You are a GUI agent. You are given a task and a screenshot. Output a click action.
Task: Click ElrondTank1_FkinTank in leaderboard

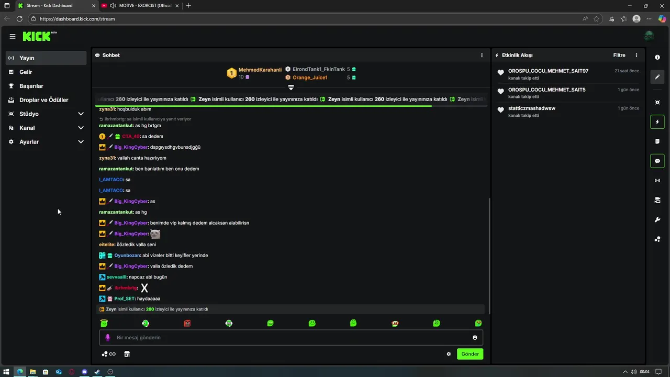(319, 69)
